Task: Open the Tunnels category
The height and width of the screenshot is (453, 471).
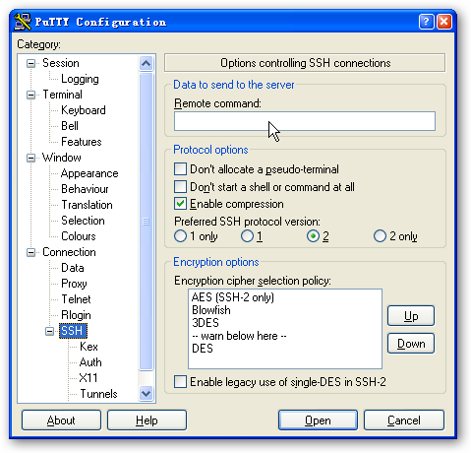Action: coord(98,394)
